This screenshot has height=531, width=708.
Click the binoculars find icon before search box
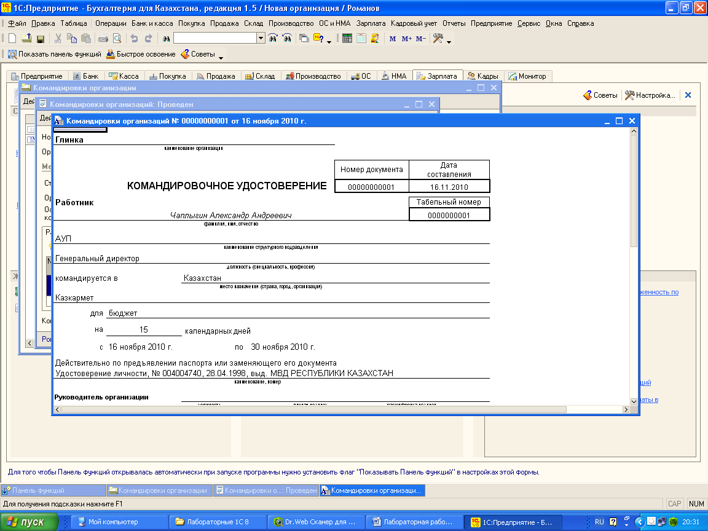pyautogui.click(x=166, y=39)
